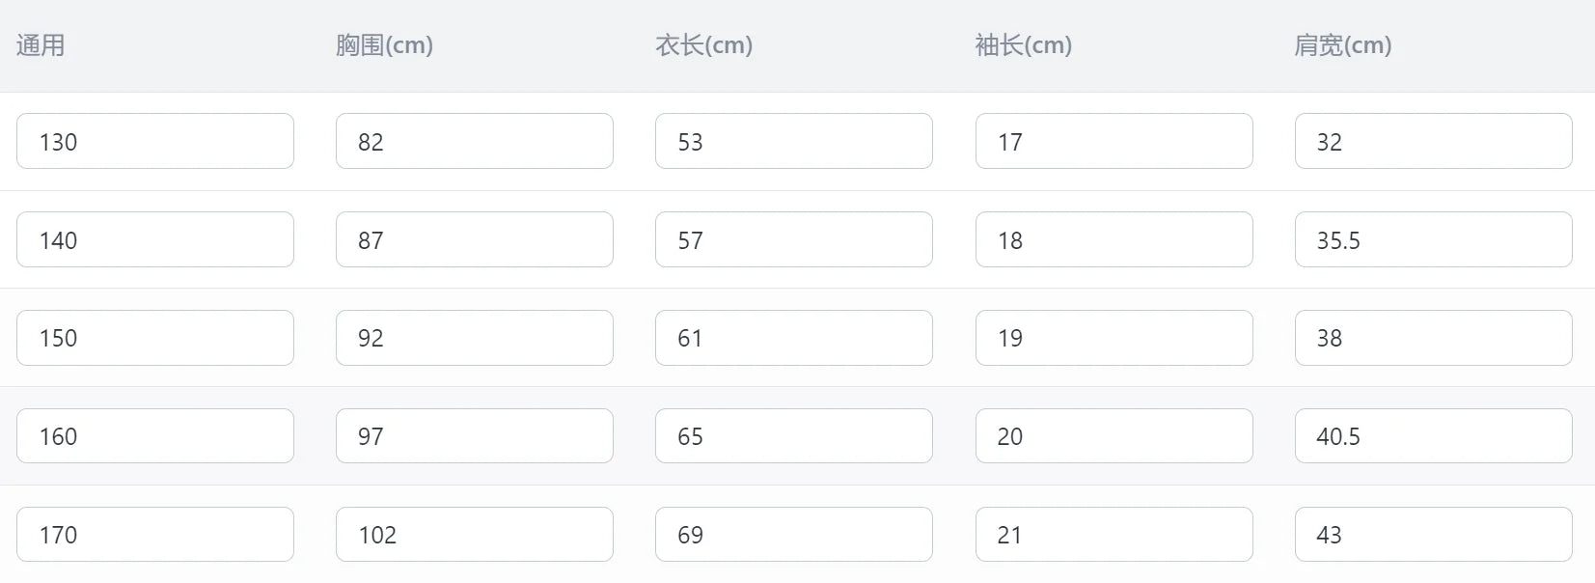Select sleeve length field showing 19
Image resolution: width=1595 pixels, height=583 pixels.
pos(1114,338)
